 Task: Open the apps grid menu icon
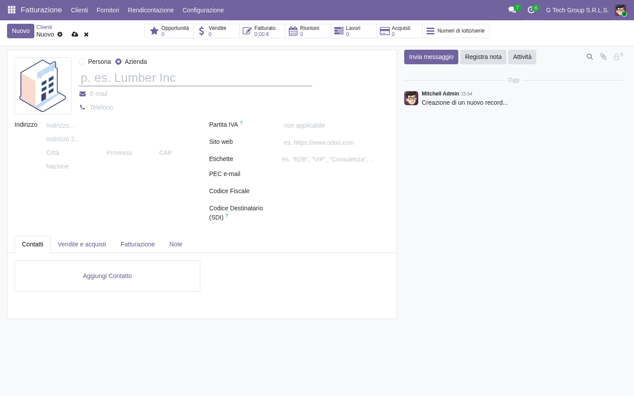tap(11, 10)
